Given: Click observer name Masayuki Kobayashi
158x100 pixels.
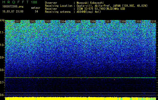Looking at the screenshot, I should tap(90, 3).
